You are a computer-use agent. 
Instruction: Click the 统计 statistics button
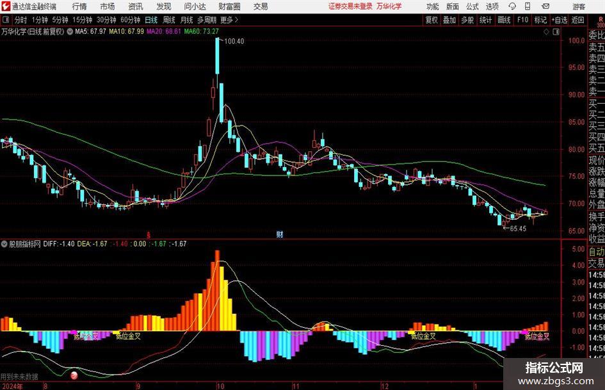coord(485,20)
